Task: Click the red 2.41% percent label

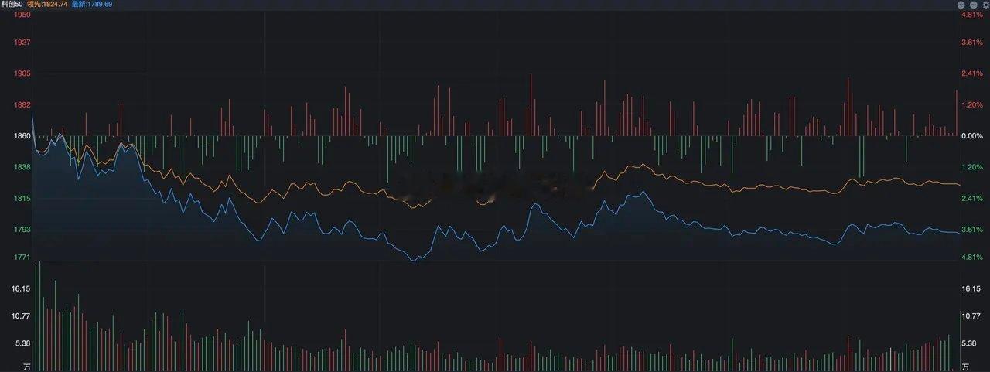Action: [971, 73]
